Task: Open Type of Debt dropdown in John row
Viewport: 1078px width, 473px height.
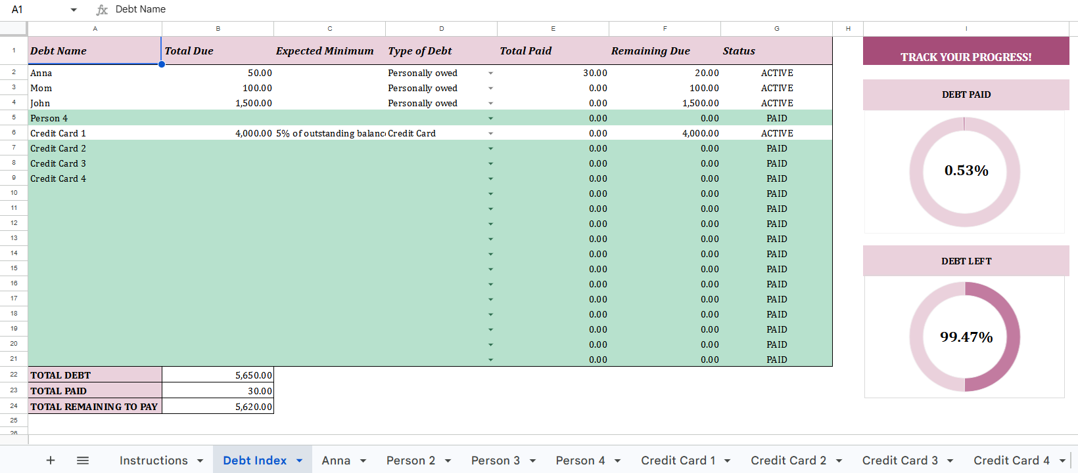Action: tap(490, 104)
